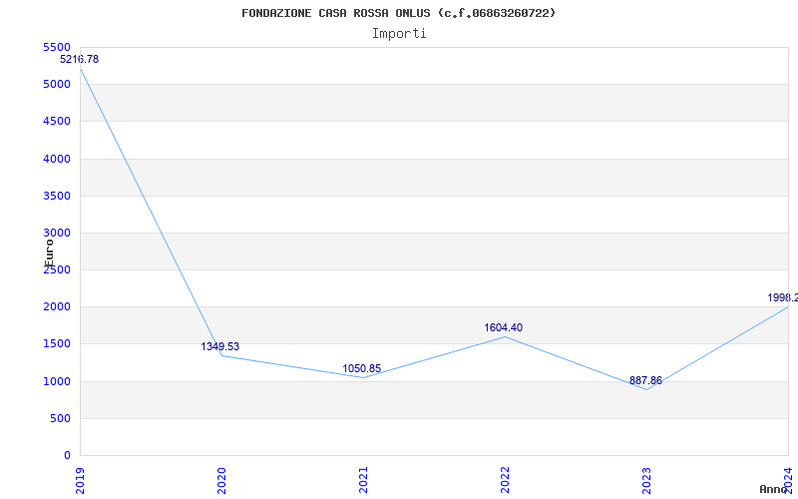This screenshot has width=798, height=499.
Task: Select the 1604.40 data label
Action: point(504,328)
